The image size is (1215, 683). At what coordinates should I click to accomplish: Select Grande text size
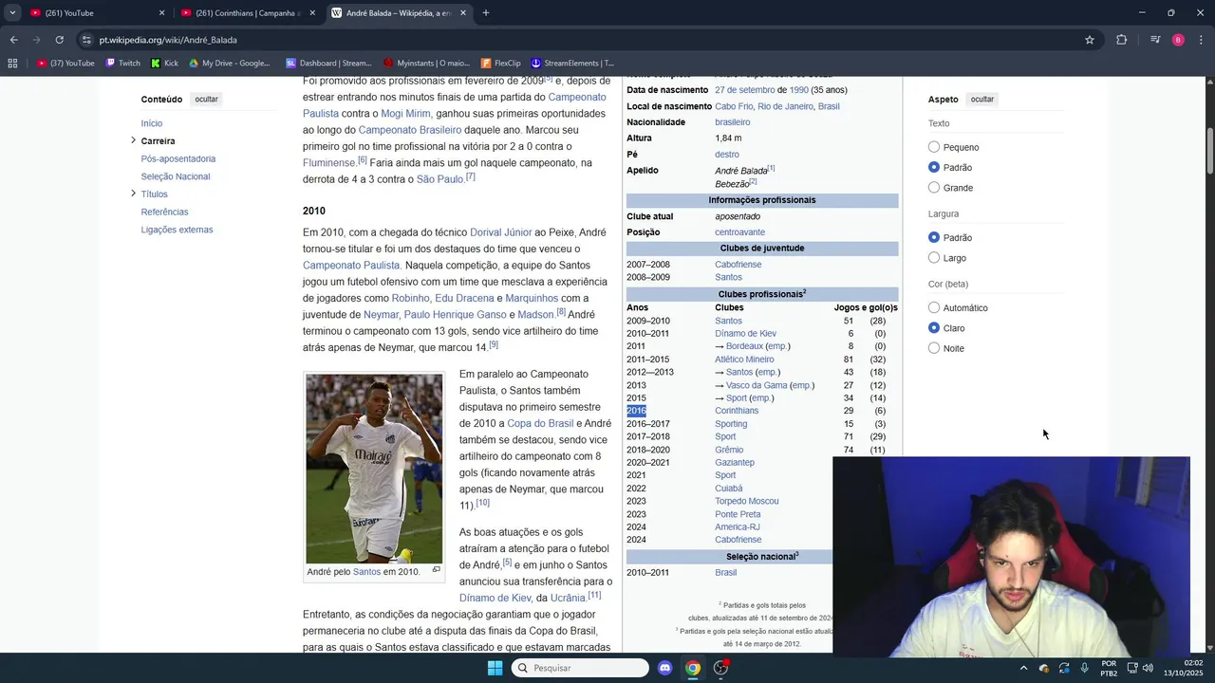point(934,187)
